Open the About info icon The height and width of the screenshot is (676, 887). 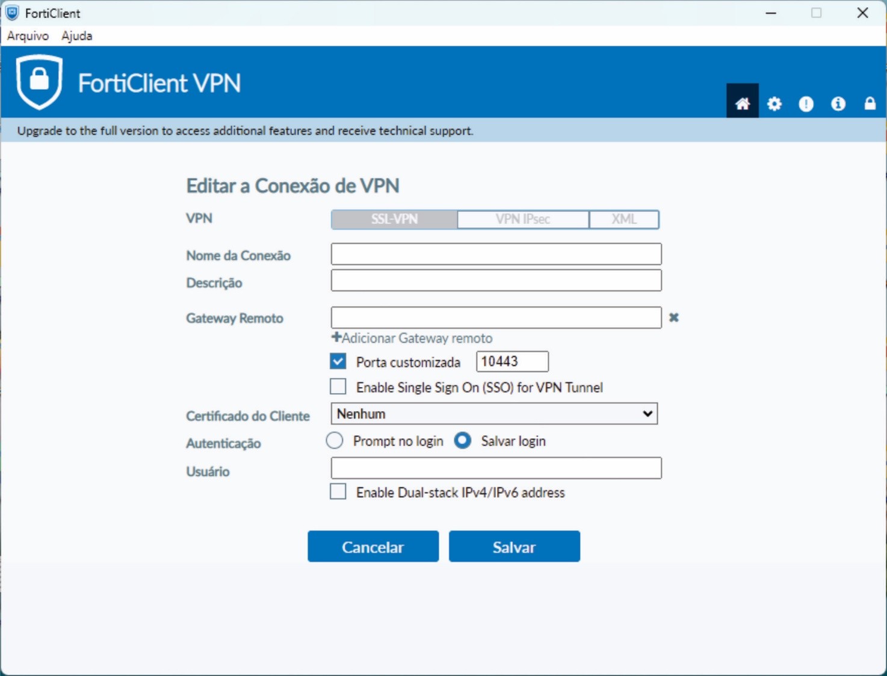point(838,104)
